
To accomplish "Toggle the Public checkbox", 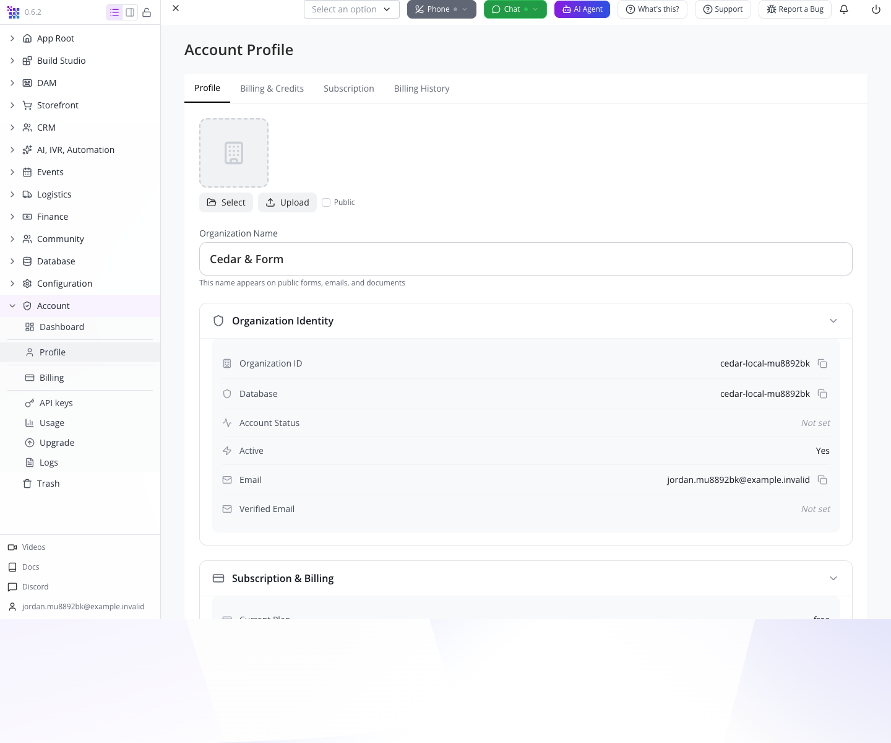I will pos(326,202).
